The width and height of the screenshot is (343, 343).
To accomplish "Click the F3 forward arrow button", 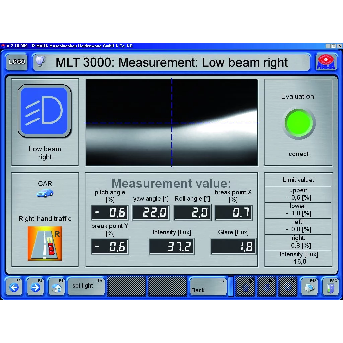I will [x=36, y=287].
